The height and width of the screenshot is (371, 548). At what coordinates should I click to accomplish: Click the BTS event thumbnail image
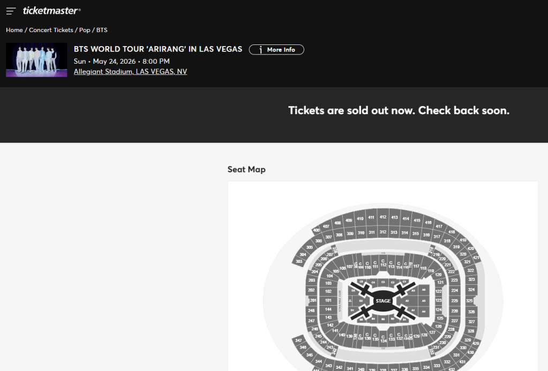click(x=36, y=60)
